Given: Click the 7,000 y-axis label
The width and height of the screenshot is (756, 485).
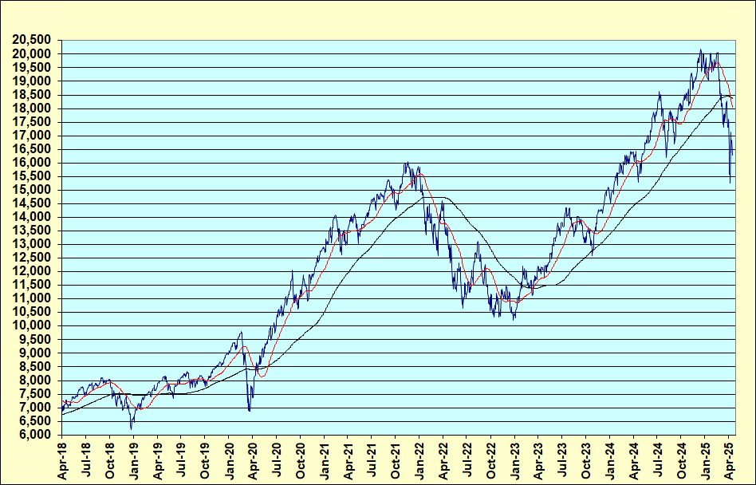Looking at the screenshot, I should [35, 408].
